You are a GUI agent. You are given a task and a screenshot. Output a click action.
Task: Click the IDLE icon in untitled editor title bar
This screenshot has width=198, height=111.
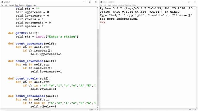[2, 2]
